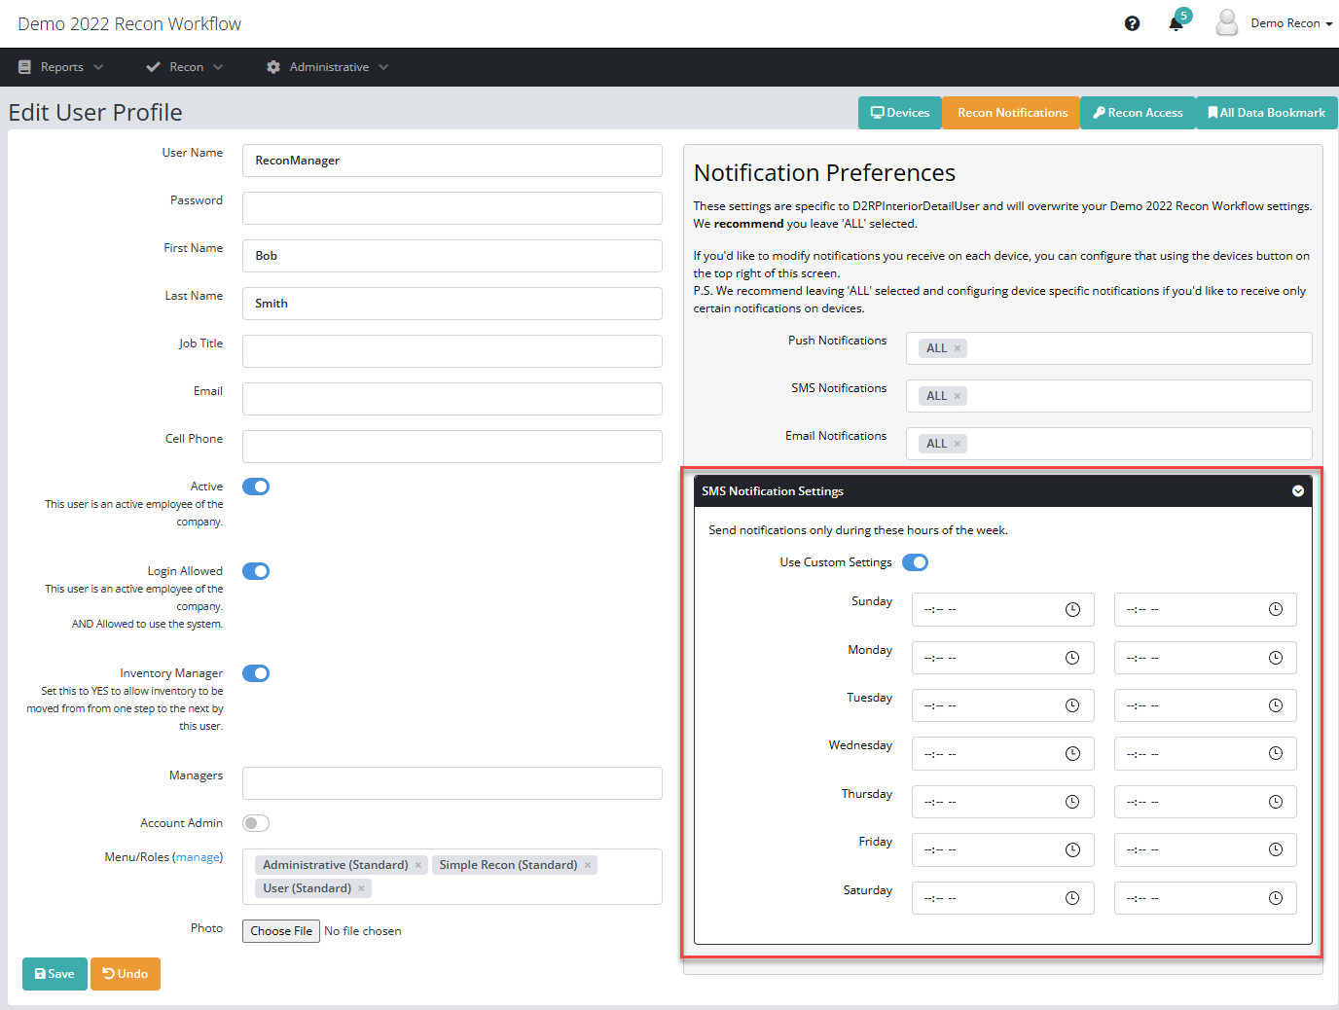
Task: Click the clock icon in Saturday end time
Action: pyautogui.click(x=1275, y=898)
